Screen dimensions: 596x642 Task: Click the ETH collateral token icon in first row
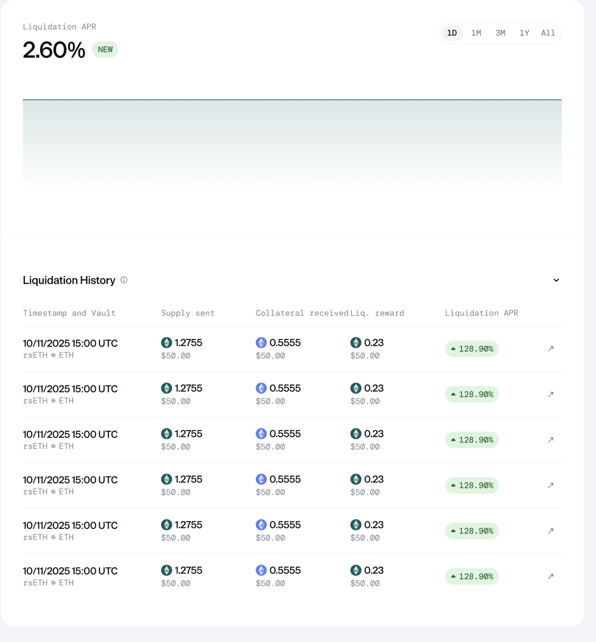(x=261, y=343)
